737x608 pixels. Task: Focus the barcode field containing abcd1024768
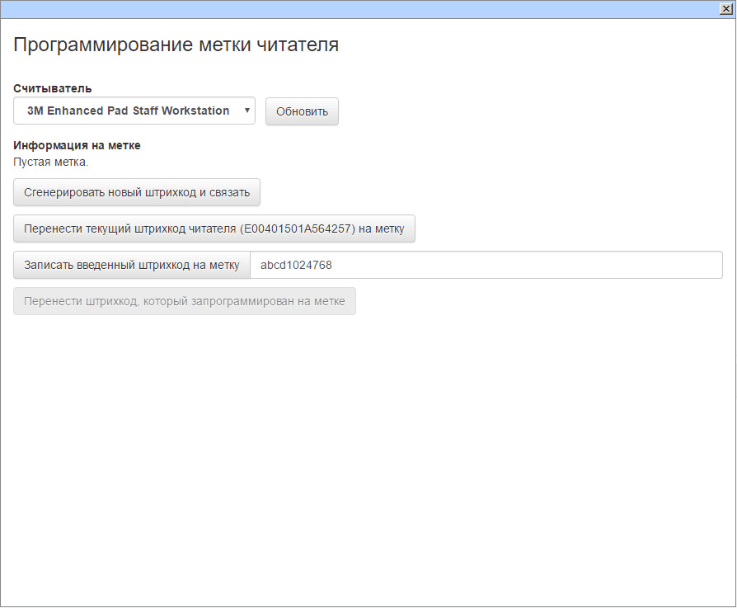coord(486,265)
